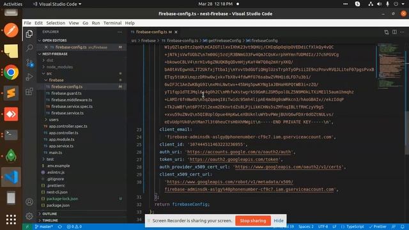This screenshot has height=230, width=409.
Task: Open the Go menu
Action: 85,23
